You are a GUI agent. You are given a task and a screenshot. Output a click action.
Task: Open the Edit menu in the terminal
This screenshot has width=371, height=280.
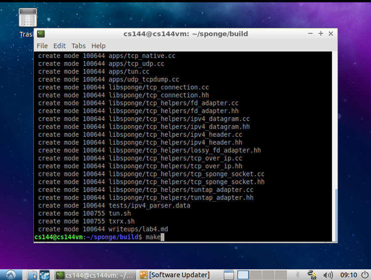[59, 46]
